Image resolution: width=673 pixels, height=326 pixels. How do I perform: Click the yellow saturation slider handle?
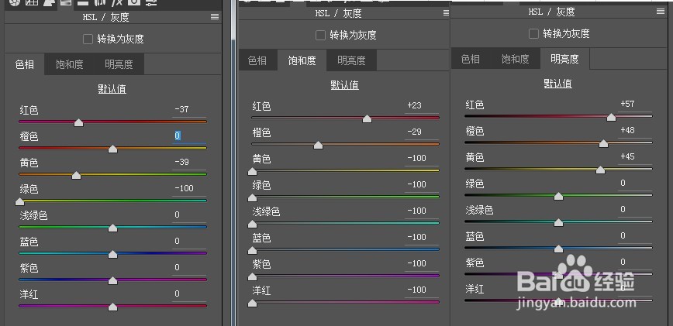pyautogui.click(x=253, y=171)
